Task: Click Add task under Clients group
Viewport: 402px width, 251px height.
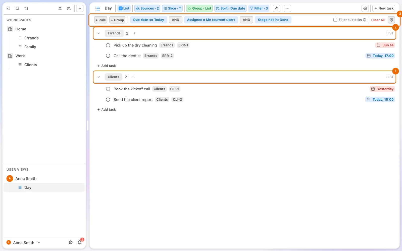Action: (107, 110)
